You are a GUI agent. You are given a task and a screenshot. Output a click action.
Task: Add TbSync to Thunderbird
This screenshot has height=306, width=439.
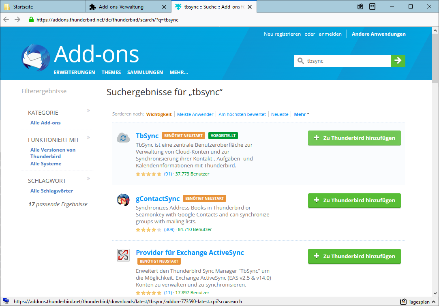point(354,138)
